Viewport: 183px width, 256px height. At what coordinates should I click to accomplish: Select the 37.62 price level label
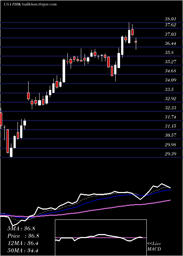tap(171, 25)
